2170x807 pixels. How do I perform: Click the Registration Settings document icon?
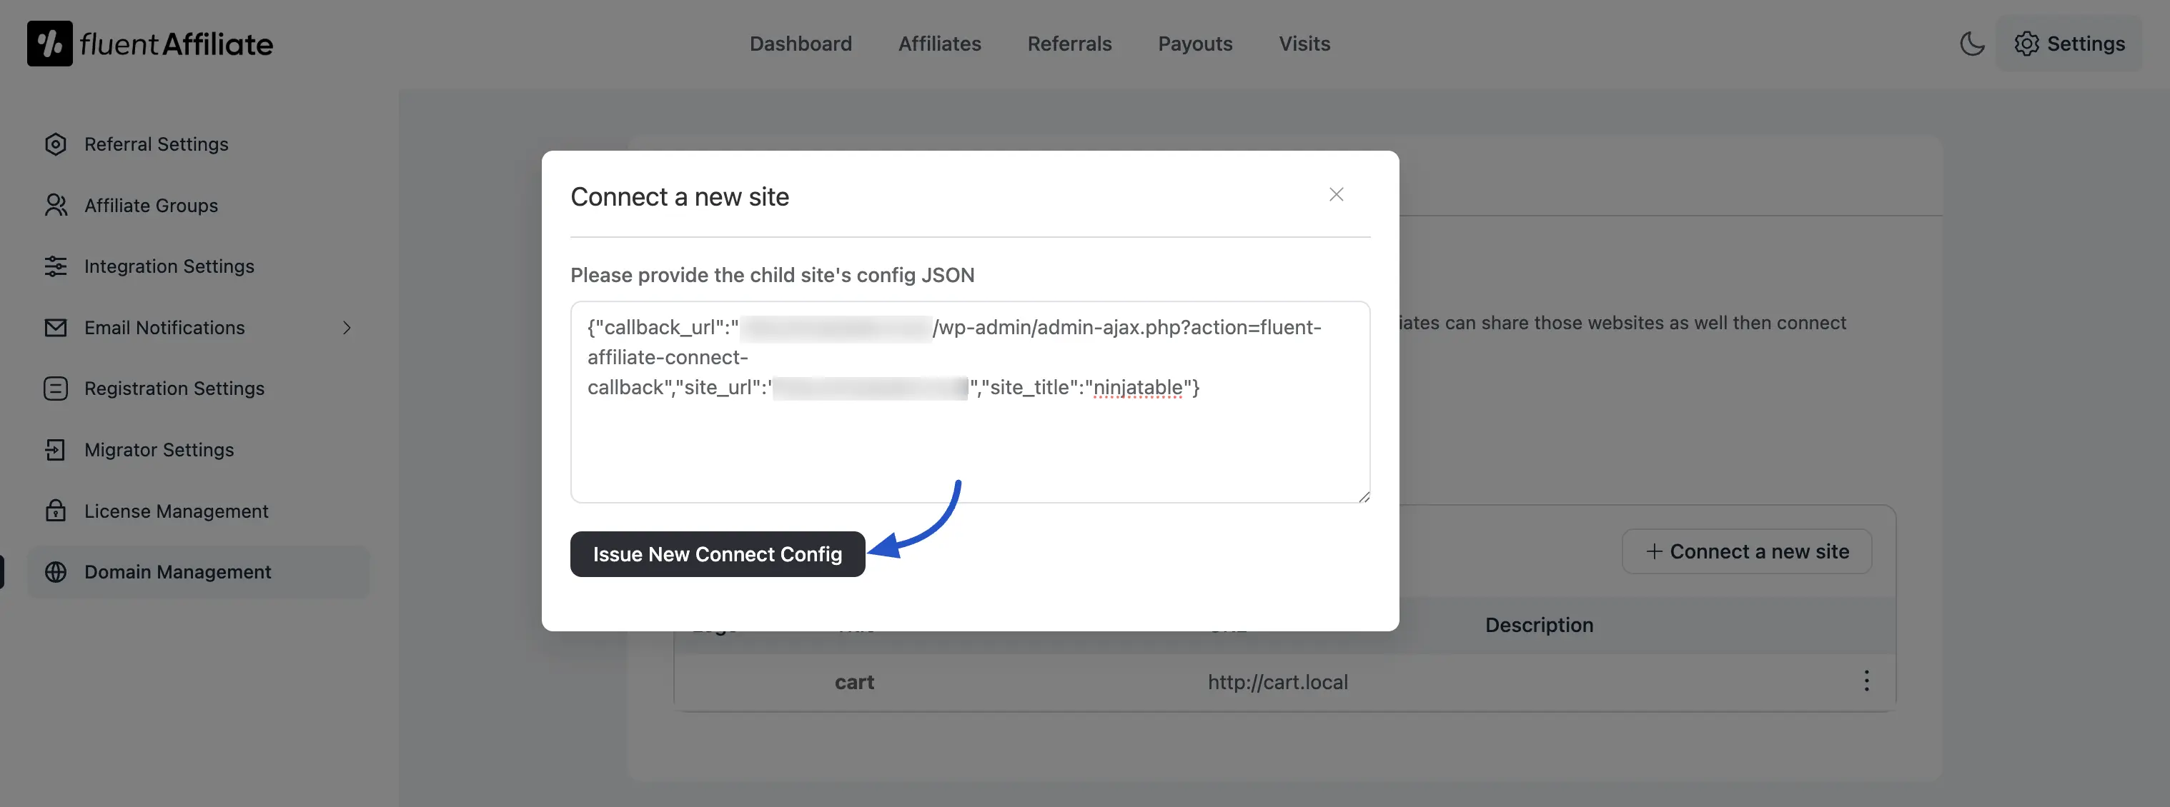click(x=55, y=388)
